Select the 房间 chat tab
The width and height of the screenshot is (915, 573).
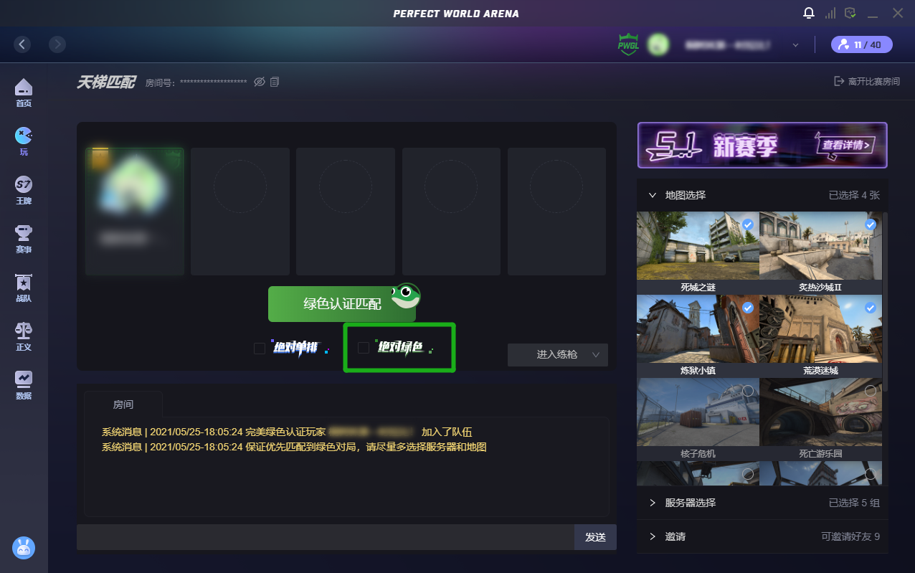tap(123, 404)
